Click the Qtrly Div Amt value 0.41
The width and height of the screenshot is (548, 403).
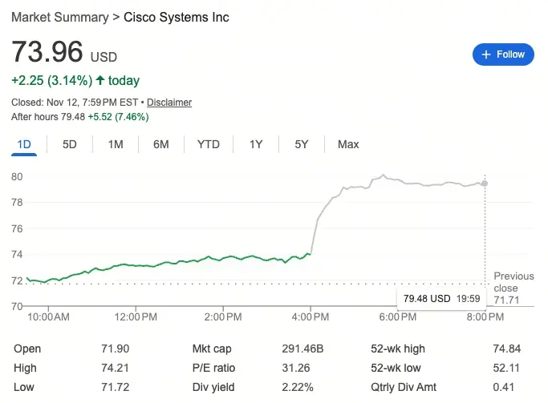pyautogui.click(x=503, y=387)
